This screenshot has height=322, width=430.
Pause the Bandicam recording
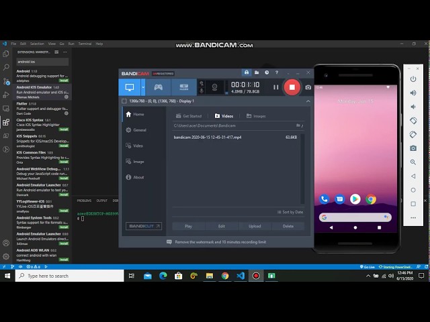tap(275, 87)
